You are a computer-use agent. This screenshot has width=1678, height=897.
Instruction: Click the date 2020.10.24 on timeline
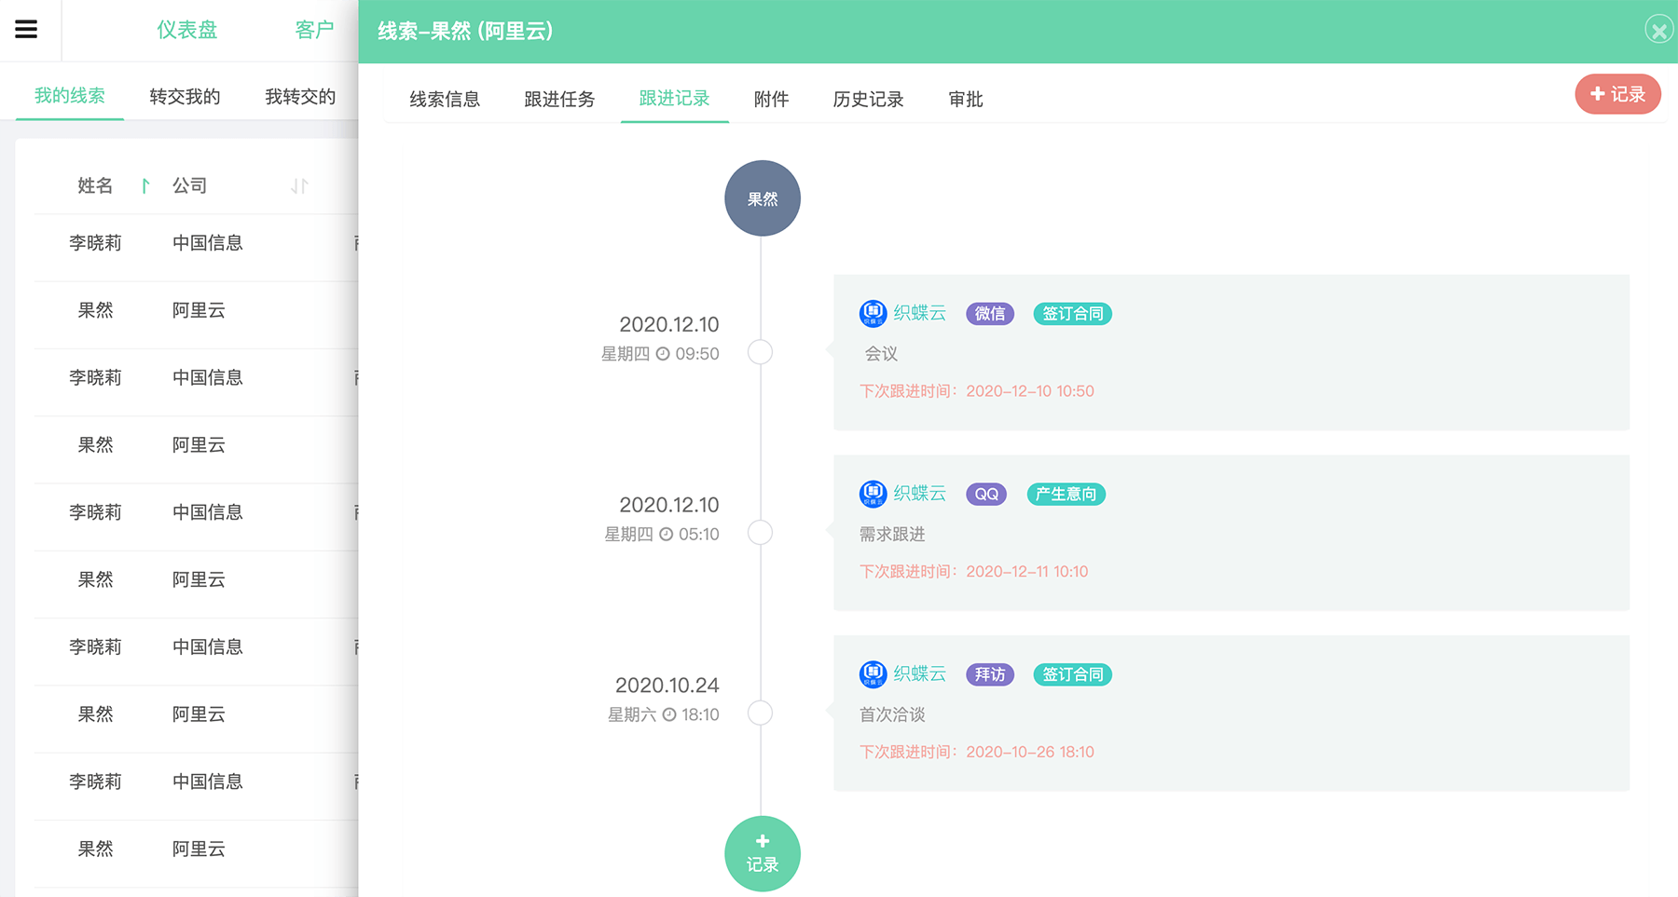667,686
